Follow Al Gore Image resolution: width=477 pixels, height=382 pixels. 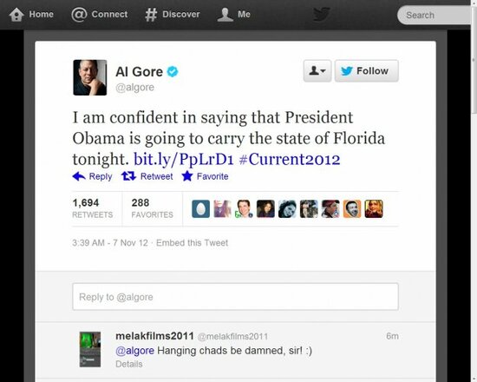367,70
